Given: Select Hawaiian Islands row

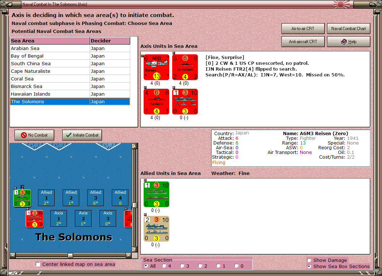Looking at the screenshot, I should [x=70, y=94].
